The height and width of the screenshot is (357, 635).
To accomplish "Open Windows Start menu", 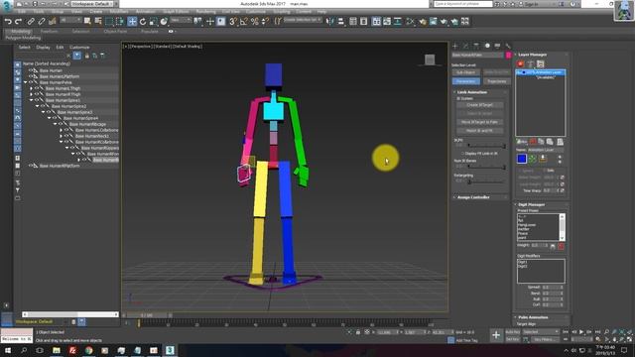I will coord(8,350).
